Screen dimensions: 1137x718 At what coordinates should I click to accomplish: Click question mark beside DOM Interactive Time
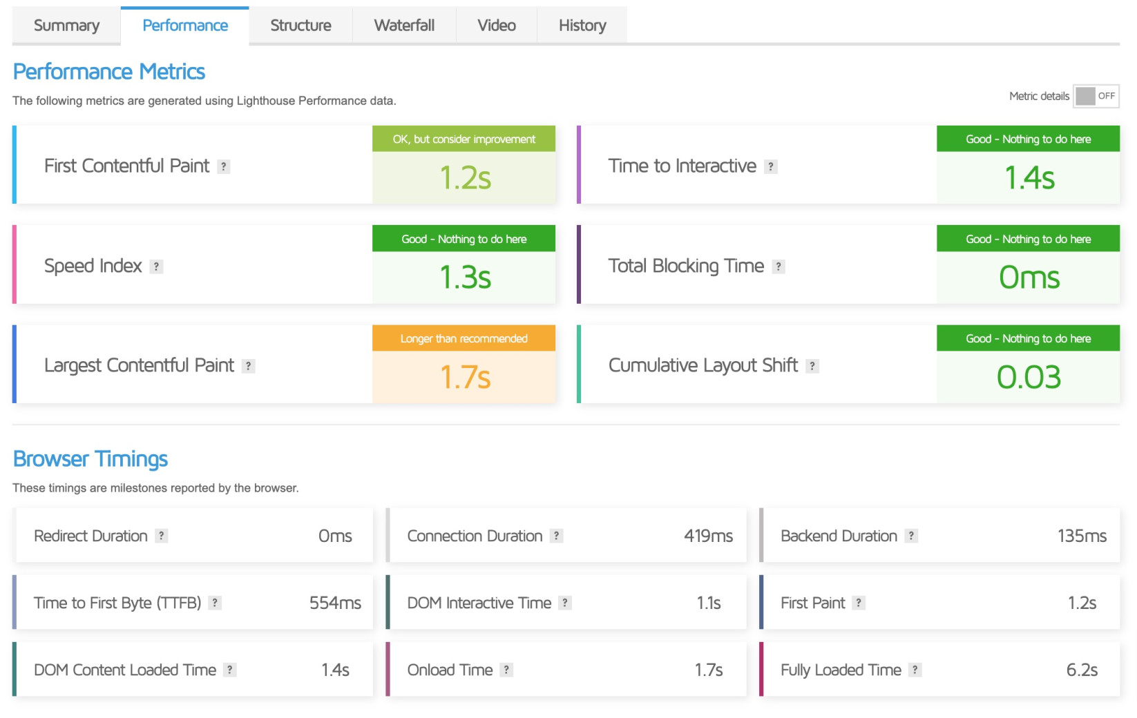[x=565, y=603]
